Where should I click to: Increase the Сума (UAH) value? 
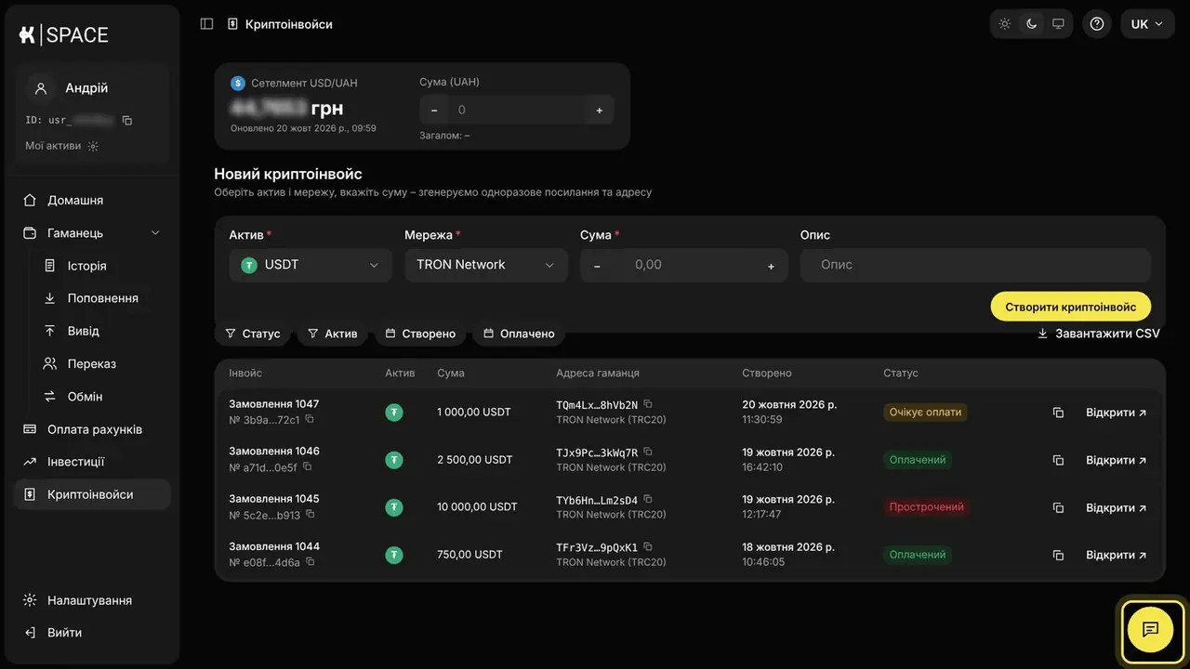tap(599, 110)
